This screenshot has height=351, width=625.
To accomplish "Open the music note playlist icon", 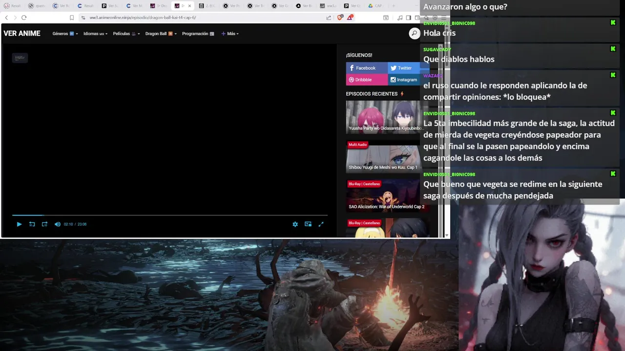I will [400, 18].
